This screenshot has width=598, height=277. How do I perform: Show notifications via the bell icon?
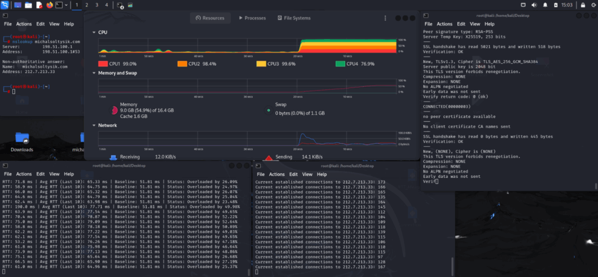point(545,5)
